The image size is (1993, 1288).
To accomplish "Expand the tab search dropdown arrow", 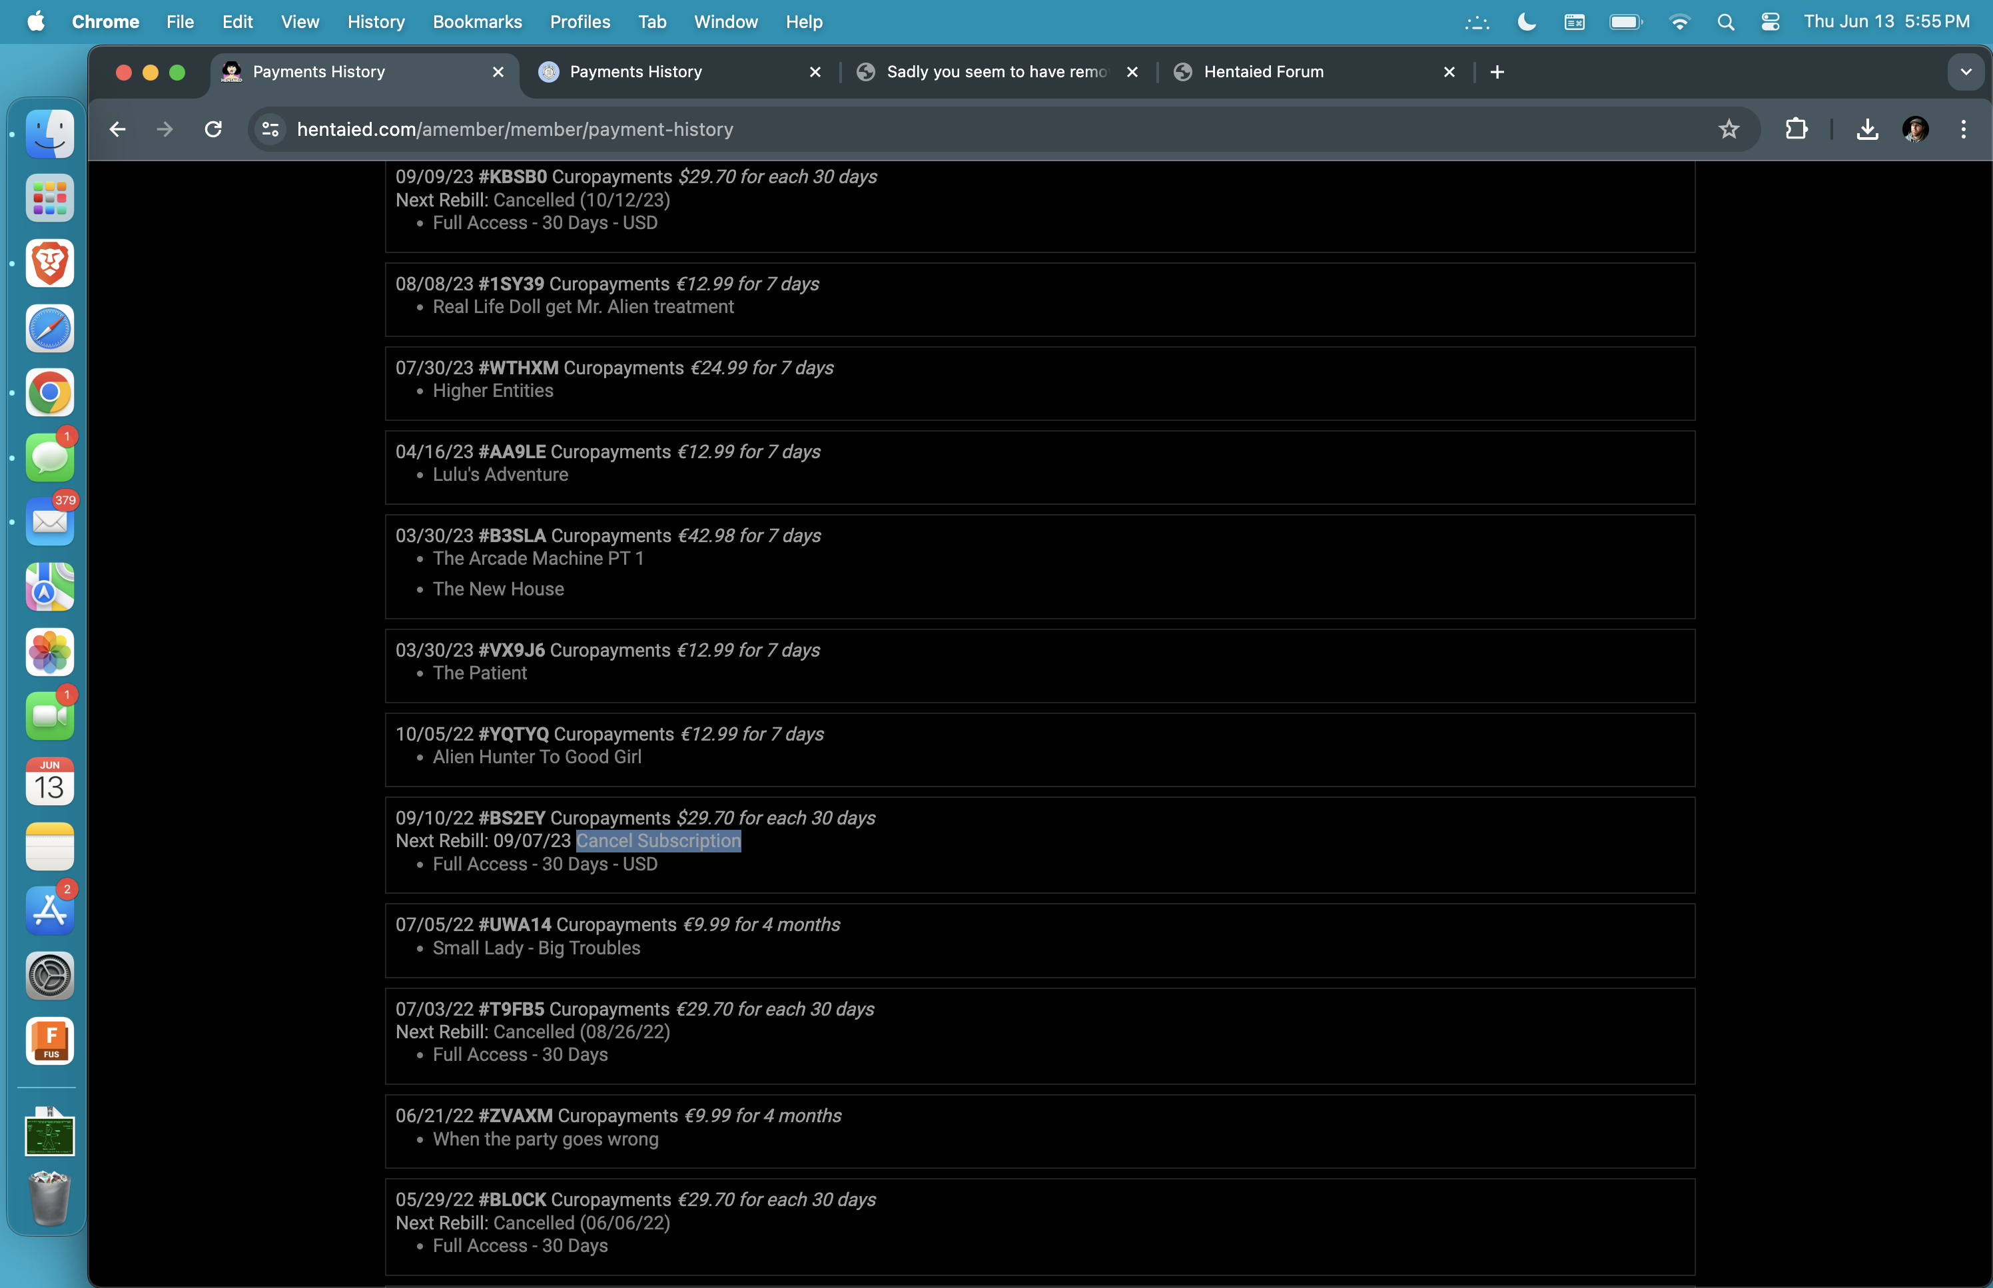I will [1966, 72].
